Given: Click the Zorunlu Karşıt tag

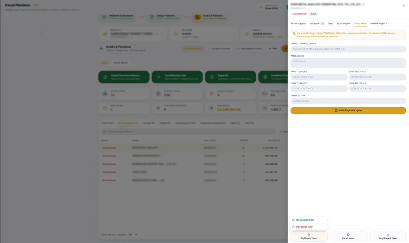Looking at the screenshot, I should point(299,14).
